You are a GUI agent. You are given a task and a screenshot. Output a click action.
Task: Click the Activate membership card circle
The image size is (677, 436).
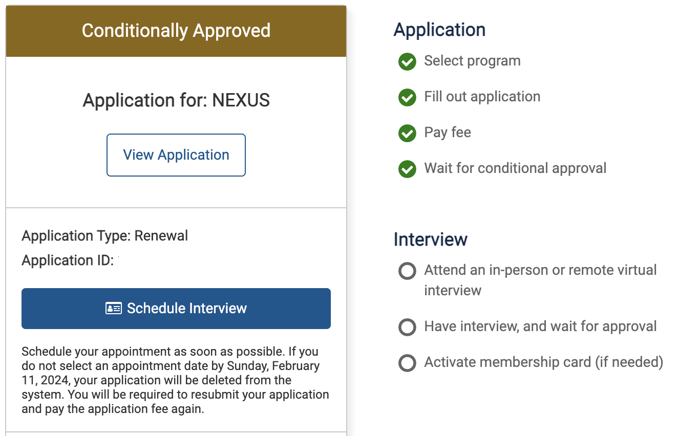pos(407,363)
